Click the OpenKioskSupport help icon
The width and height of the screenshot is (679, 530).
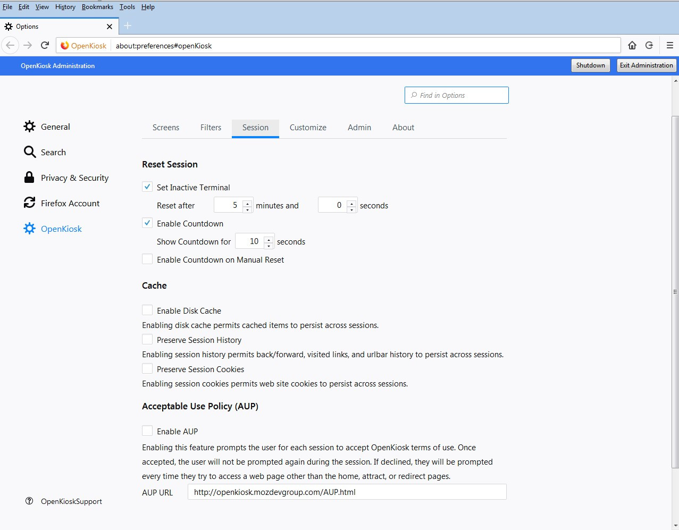(x=29, y=501)
